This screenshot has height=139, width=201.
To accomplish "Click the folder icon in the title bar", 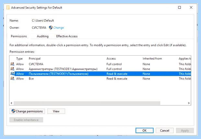I will coord(8,7).
